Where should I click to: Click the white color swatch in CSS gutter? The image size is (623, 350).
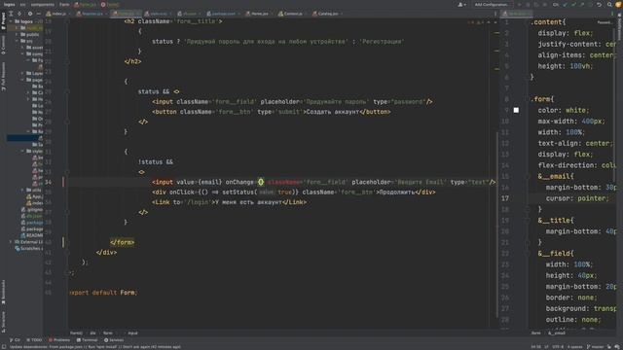click(x=516, y=110)
